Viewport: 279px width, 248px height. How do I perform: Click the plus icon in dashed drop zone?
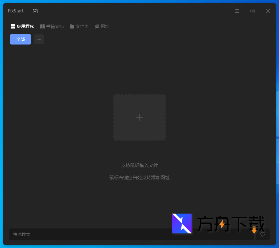(139, 117)
